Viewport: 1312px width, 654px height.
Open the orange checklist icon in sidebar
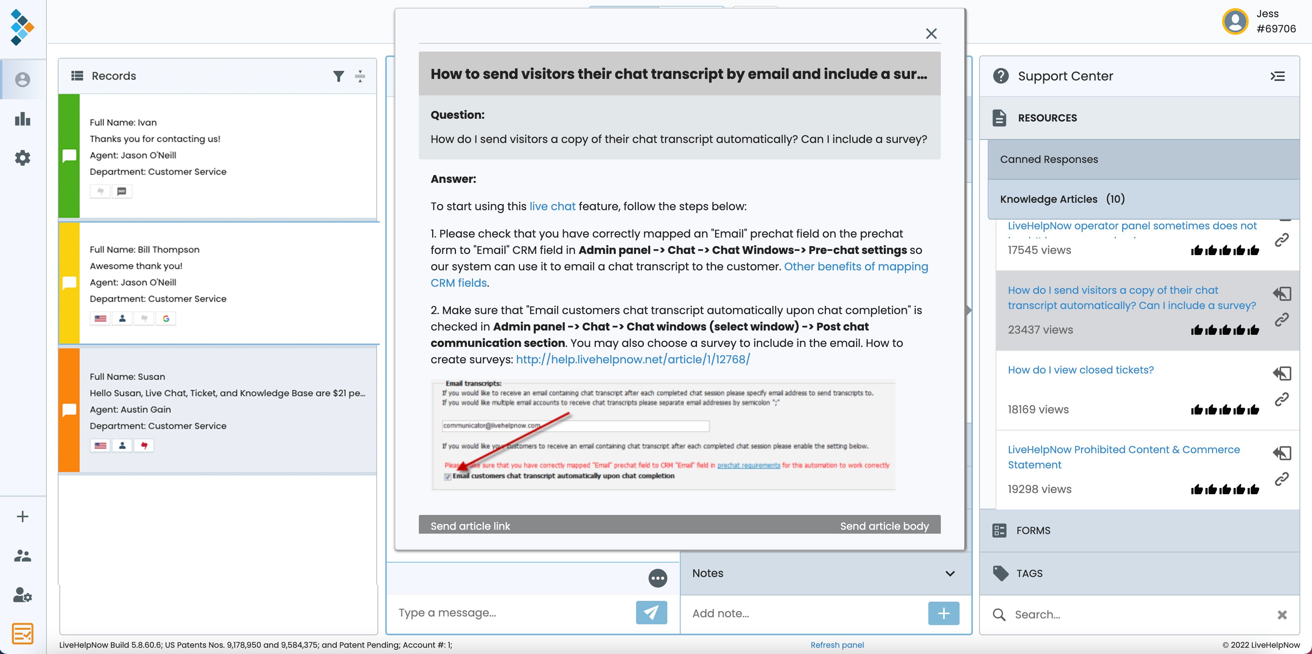pyautogui.click(x=22, y=634)
